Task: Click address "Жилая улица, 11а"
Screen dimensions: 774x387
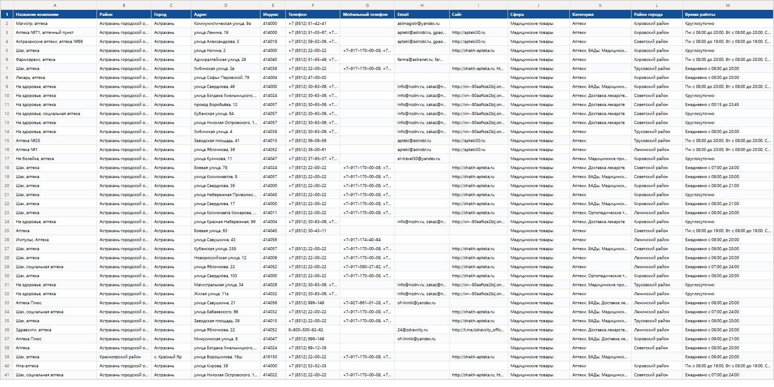Action: (x=226, y=294)
